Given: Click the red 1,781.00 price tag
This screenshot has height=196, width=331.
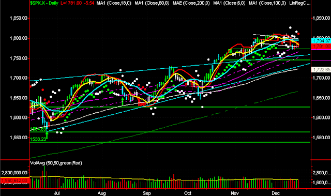Looking at the screenshot, I should (x=321, y=46).
